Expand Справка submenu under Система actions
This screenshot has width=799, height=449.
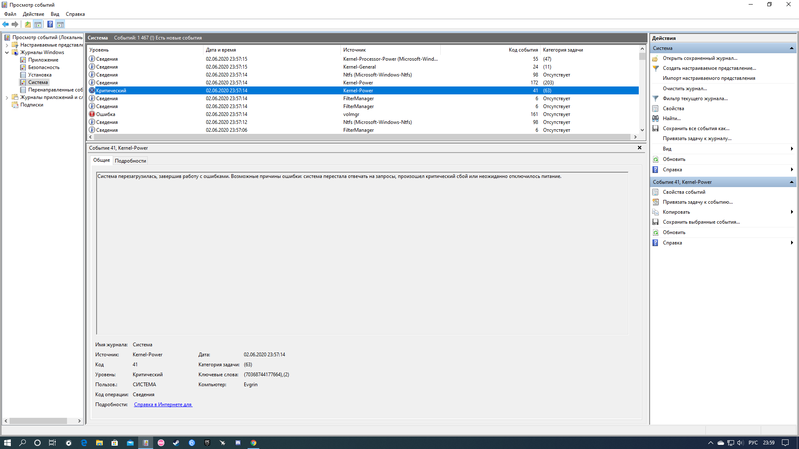tap(792, 170)
